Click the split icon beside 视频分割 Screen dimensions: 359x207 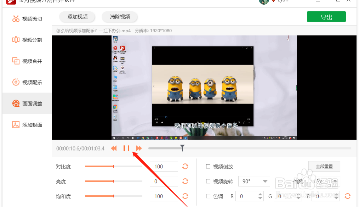click(x=16, y=40)
